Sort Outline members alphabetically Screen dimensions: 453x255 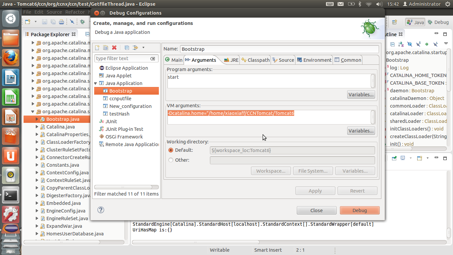click(401, 44)
